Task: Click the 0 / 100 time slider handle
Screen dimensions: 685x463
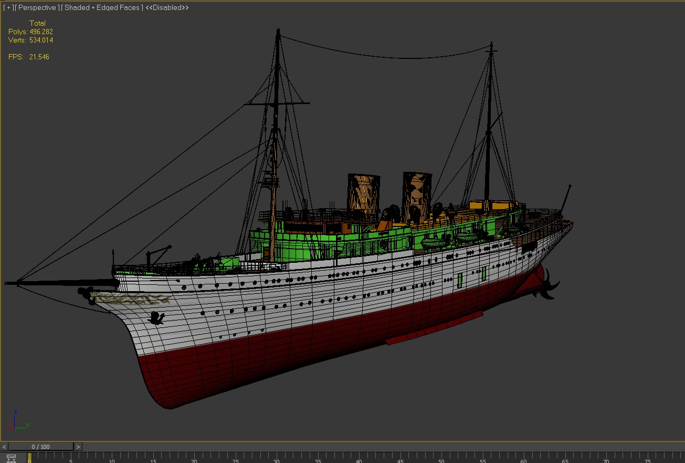Action: [41, 447]
